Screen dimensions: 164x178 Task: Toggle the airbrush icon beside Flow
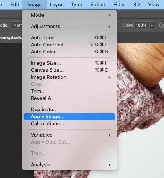162,25
